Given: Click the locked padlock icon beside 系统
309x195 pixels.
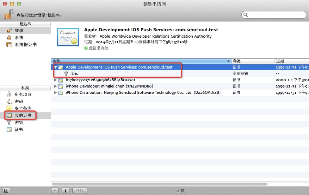Looking at the screenshot, I should 9,37.
